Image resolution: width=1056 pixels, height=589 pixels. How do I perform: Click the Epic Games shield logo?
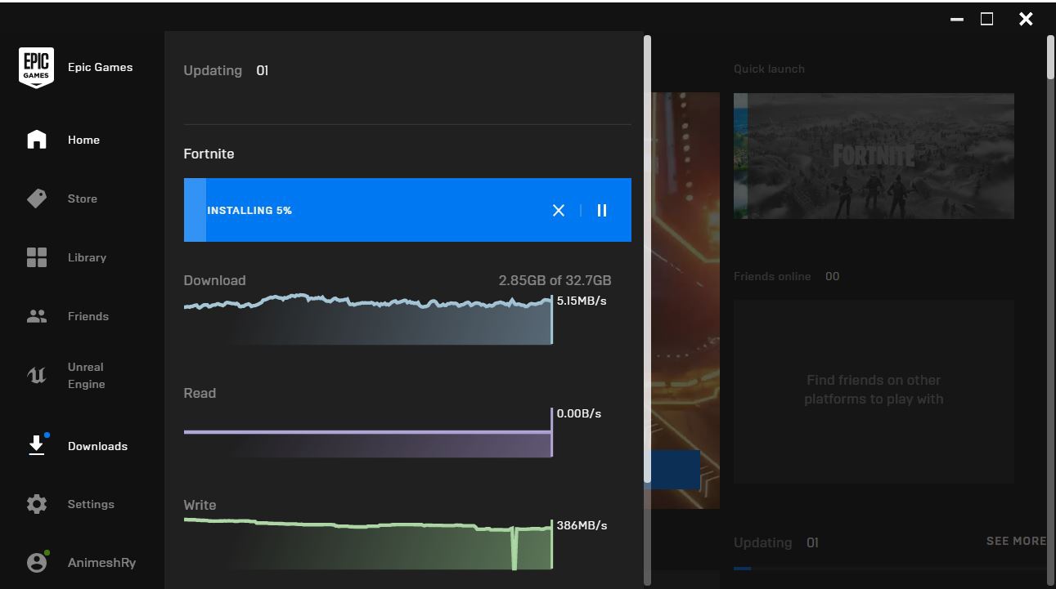point(37,68)
